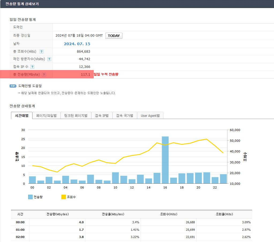Click the 조회율(Hits) column header
The image size is (274, 242).
pyautogui.click(x=224, y=214)
